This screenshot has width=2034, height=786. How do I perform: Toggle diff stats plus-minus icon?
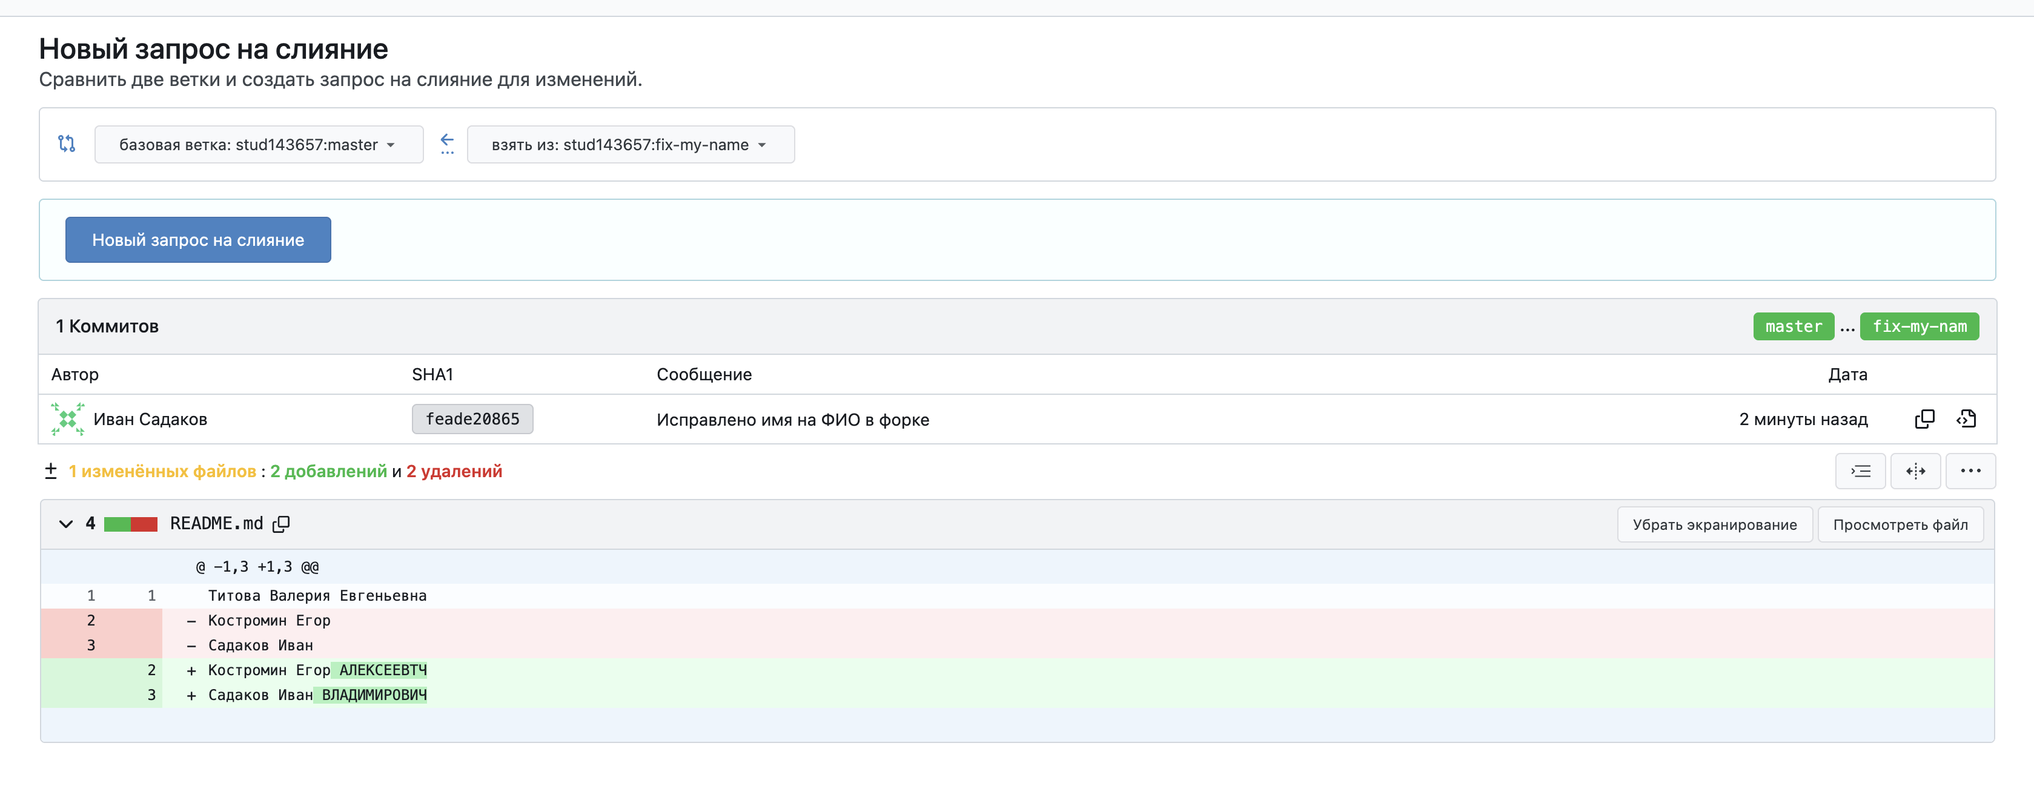click(x=50, y=471)
